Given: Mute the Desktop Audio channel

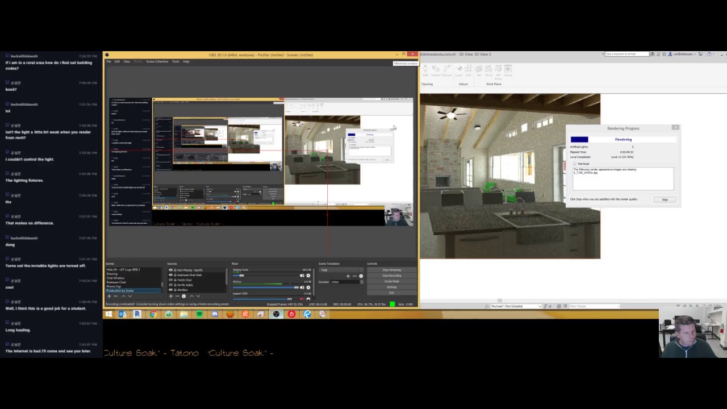Looking at the screenshot, I should (x=302, y=276).
